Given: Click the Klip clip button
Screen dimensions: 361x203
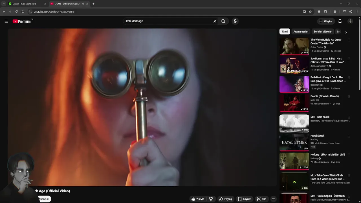Looking at the screenshot, I should click(261, 199).
